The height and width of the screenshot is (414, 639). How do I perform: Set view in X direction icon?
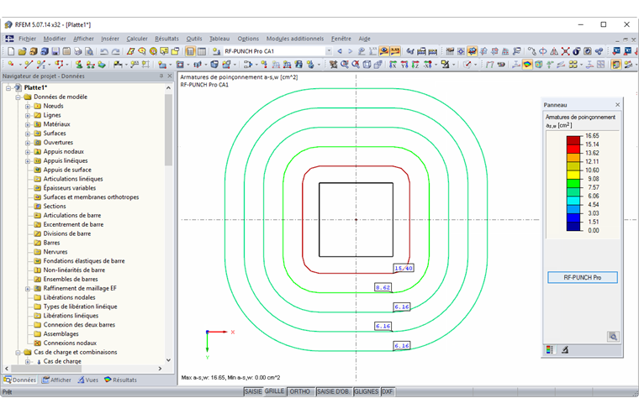coord(393,65)
